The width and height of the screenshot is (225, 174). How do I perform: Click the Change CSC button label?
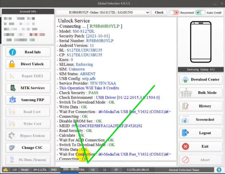pyautogui.click(x=32, y=147)
